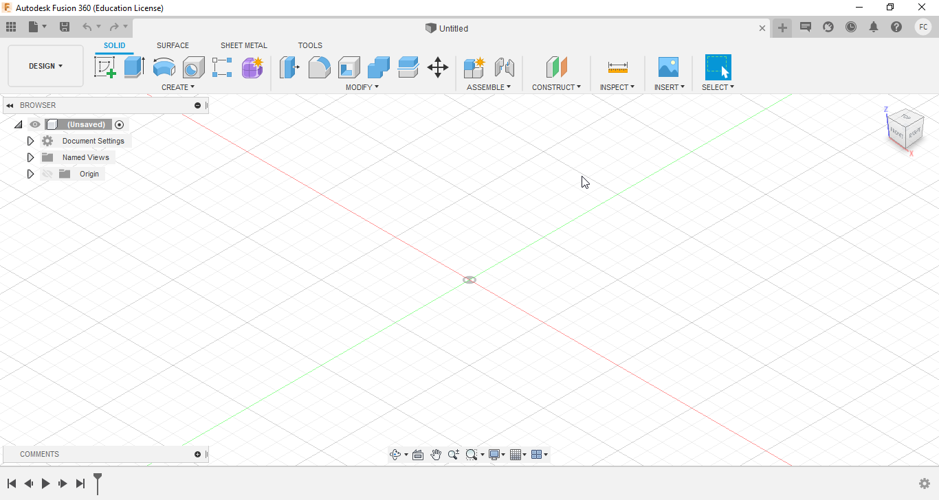The height and width of the screenshot is (500, 939).
Task: Click the ViewCube to change orientation
Action: (x=905, y=129)
